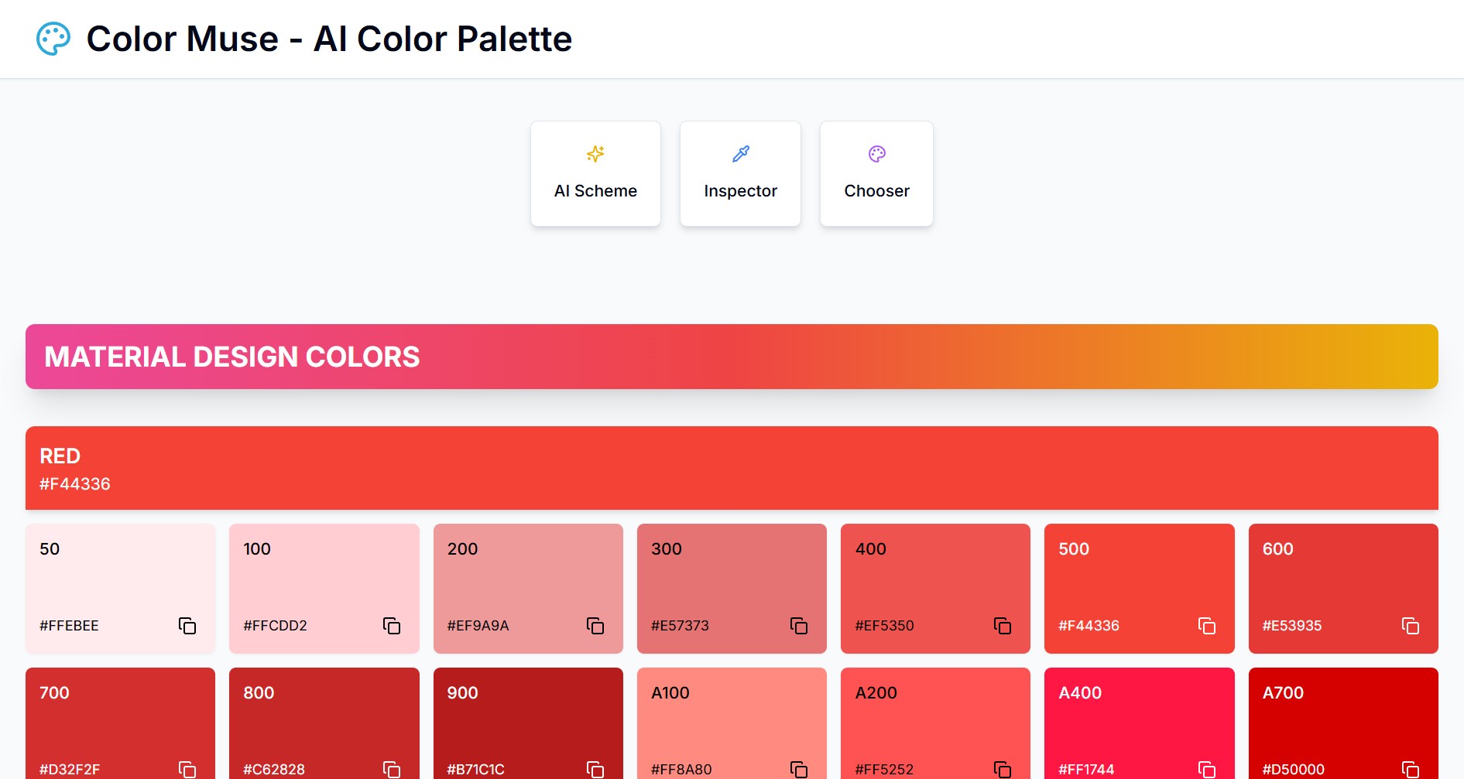Copy hex code #FFCDD2 with copy icon
1464x779 pixels.
tap(392, 626)
